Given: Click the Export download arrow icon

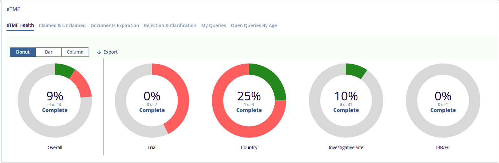Looking at the screenshot, I should click(x=99, y=52).
